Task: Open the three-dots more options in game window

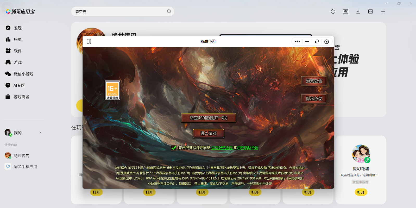Action: tap(297, 42)
